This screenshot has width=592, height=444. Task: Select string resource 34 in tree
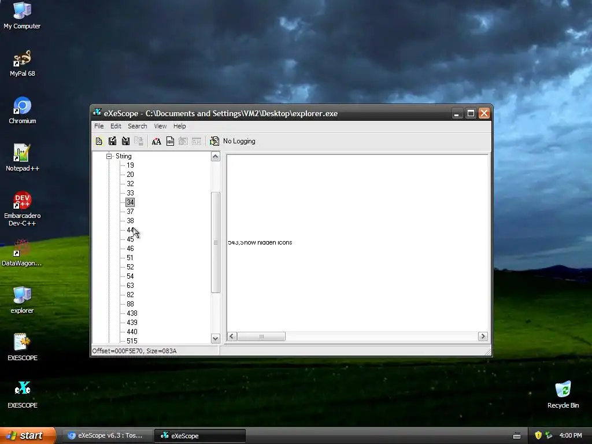[130, 202]
